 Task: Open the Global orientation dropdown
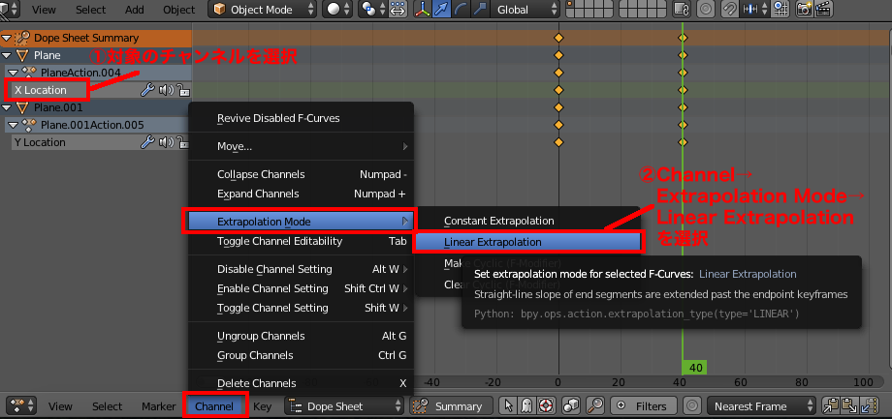(x=525, y=10)
